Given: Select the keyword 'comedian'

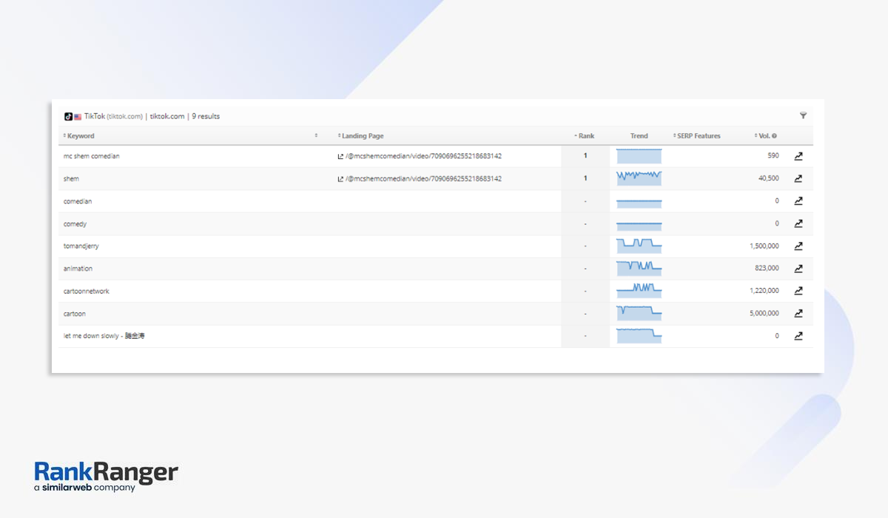Looking at the screenshot, I should [x=78, y=201].
